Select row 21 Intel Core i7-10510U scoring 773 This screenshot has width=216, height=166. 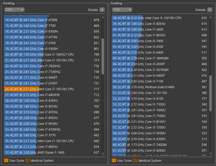pyautogui.click(x=52, y=60)
